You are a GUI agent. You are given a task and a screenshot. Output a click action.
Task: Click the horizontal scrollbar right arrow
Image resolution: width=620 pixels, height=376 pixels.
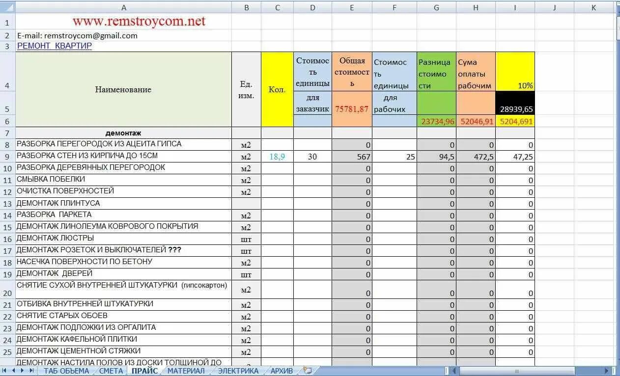pos(607,371)
